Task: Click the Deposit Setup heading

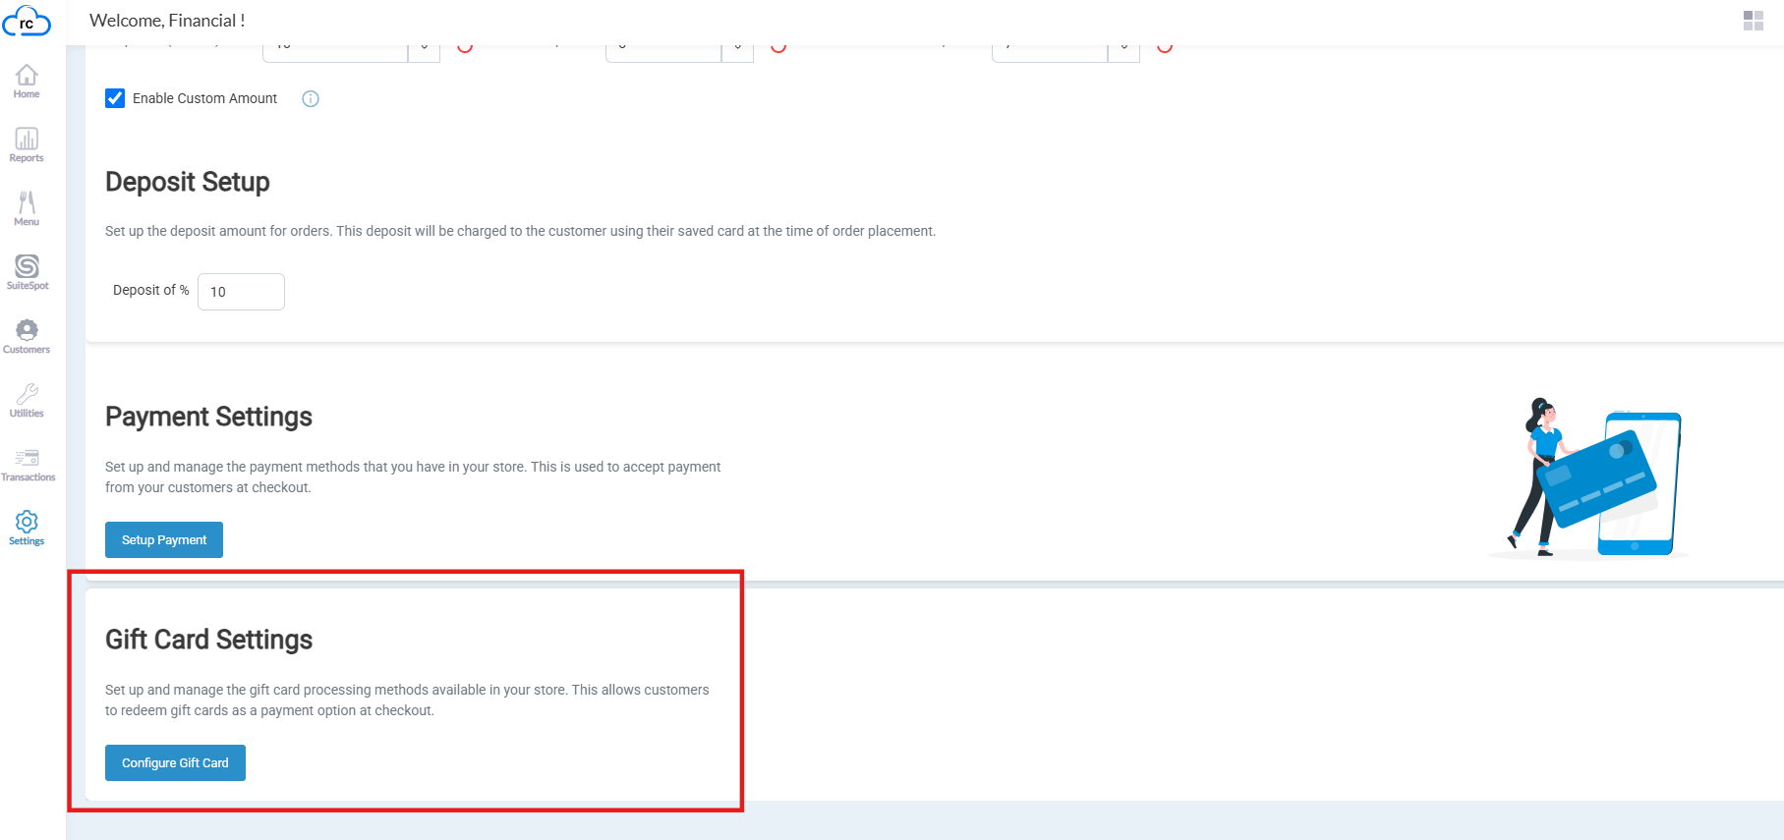Action: coord(187,182)
